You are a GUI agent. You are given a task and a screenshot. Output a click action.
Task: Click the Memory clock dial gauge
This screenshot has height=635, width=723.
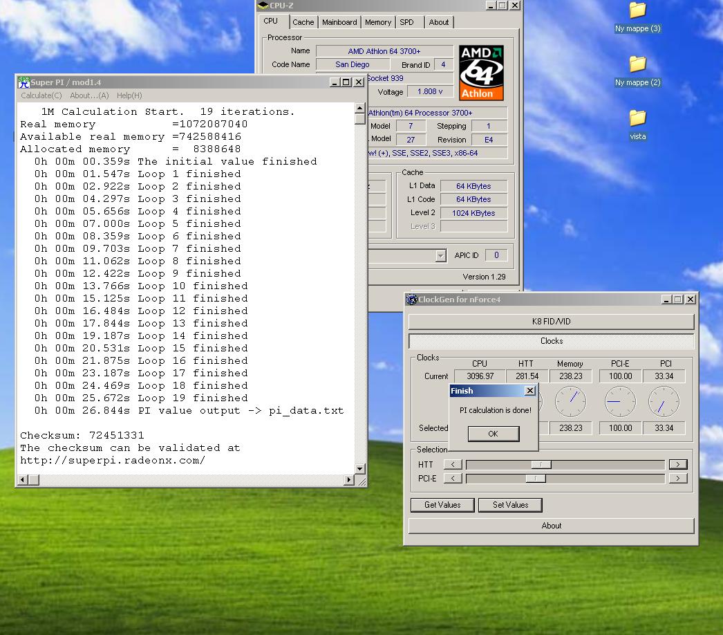(571, 402)
